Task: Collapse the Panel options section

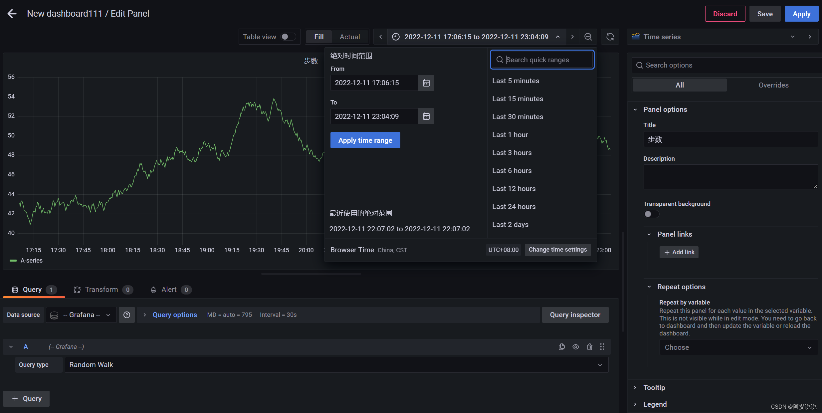Action: 635,109
